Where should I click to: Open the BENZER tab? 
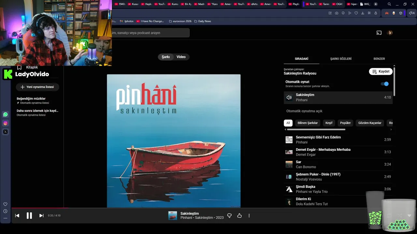click(379, 59)
